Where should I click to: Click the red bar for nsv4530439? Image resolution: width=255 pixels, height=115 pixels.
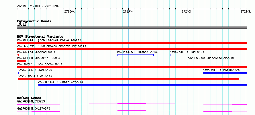coord(132,43)
